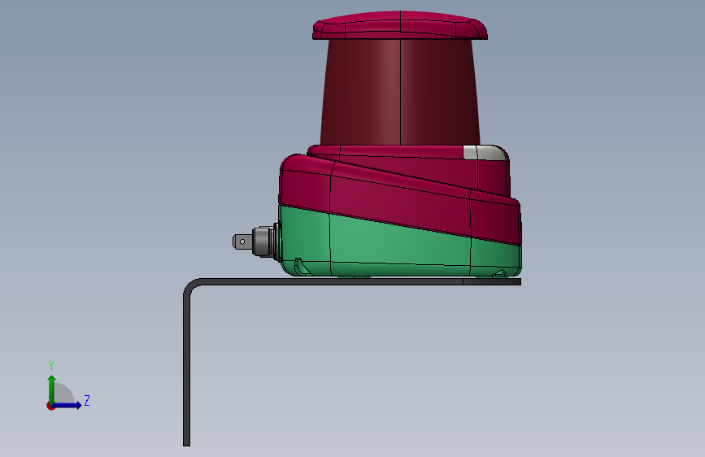705x457 pixels.
Task: Select the vertical leg of the mounting bracket
Action: click(x=186, y=369)
